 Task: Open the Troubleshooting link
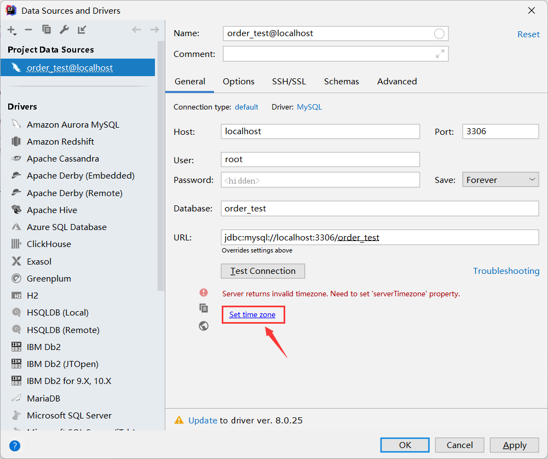(506, 271)
